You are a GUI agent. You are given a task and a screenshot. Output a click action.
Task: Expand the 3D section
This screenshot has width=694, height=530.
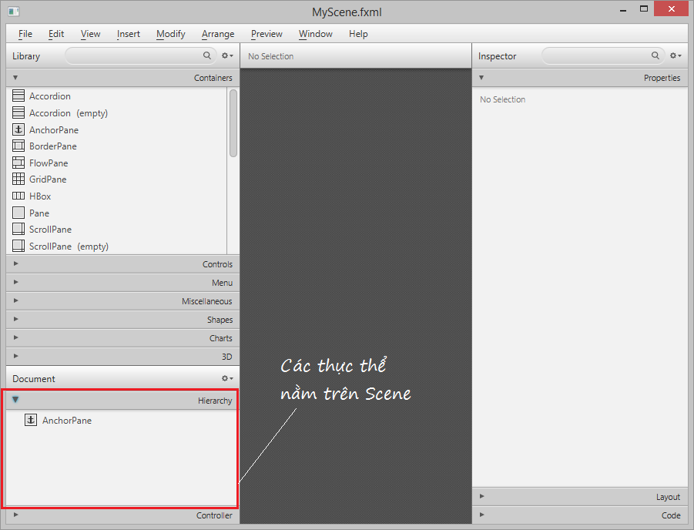tap(16, 356)
